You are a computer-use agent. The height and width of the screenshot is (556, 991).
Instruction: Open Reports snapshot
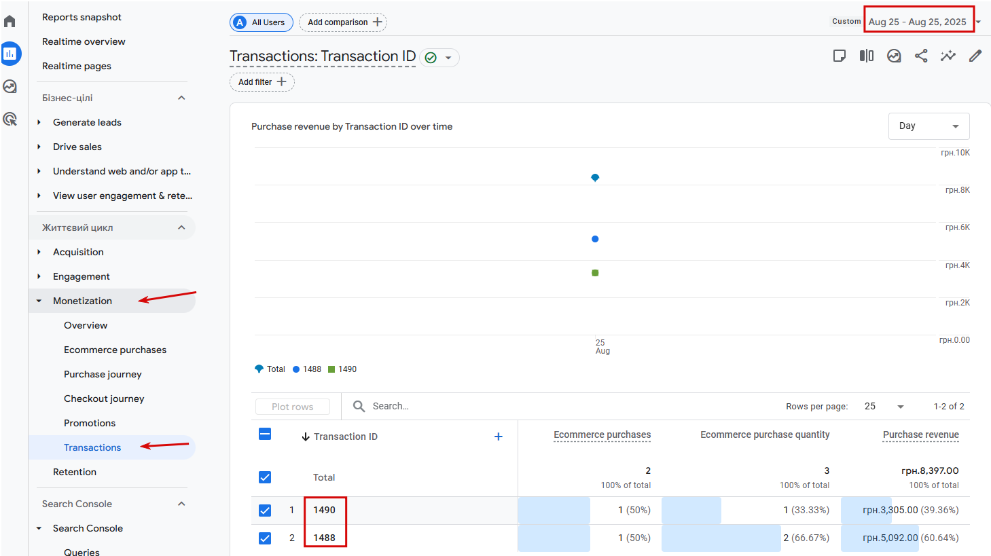pos(82,17)
